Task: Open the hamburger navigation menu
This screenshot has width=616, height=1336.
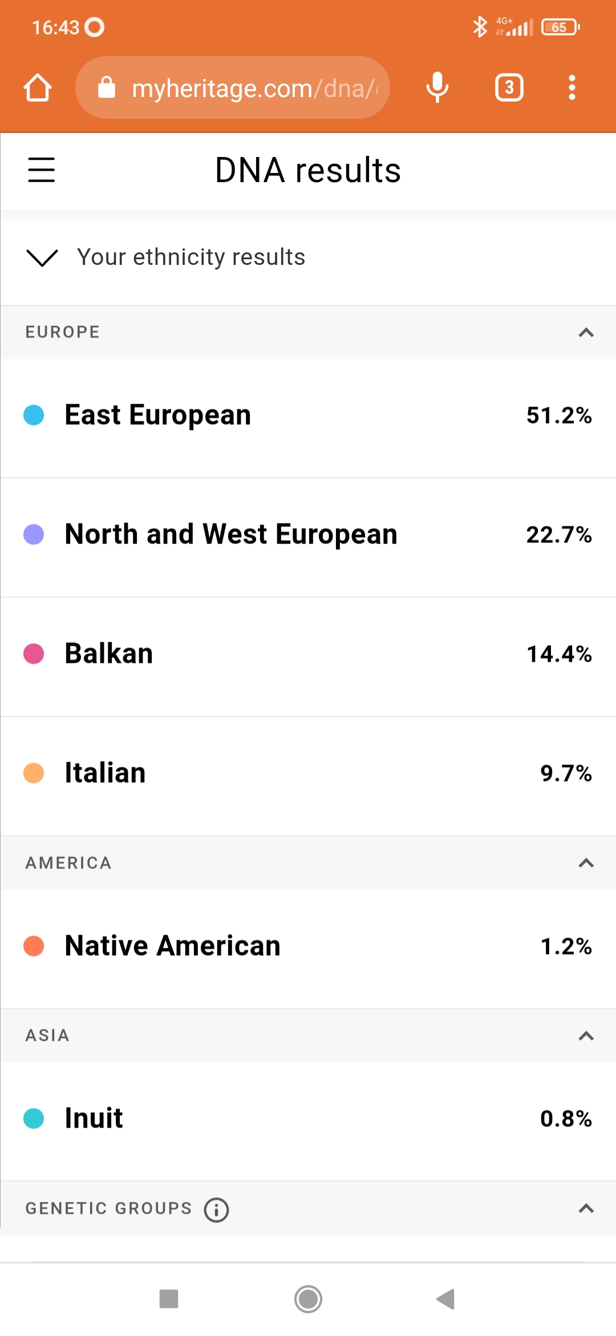Action: pos(42,170)
